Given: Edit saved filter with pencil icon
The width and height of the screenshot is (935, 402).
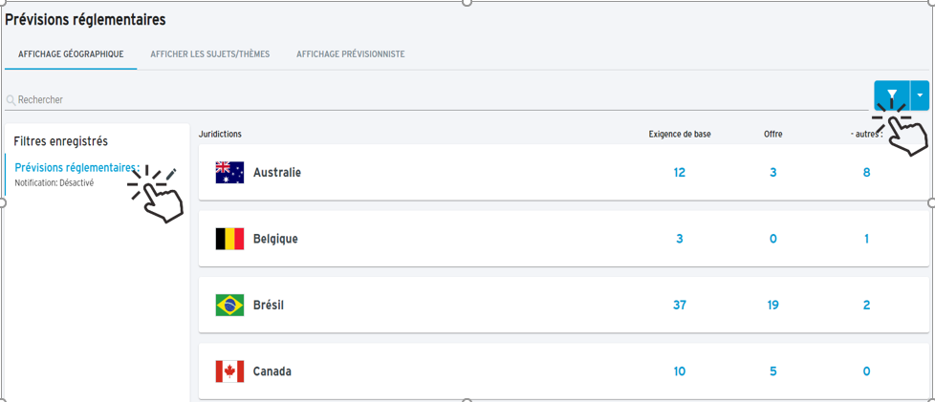Looking at the screenshot, I should point(171,173).
